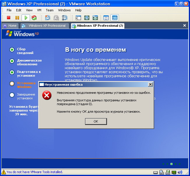The image size is (190, 176).
Task: Click the Reset VM toolbar icon
Action: (34, 18)
